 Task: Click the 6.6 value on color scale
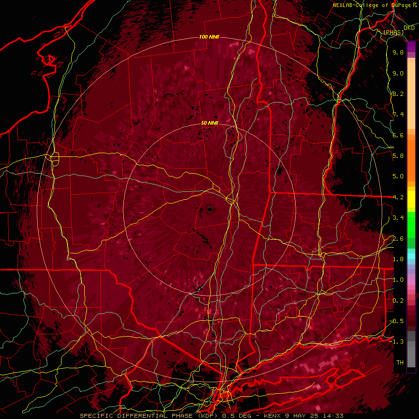point(398,135)
